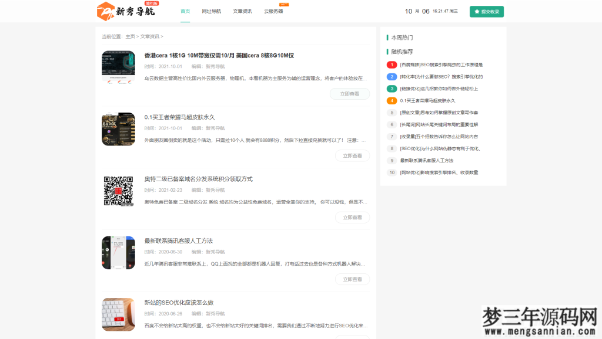Click 立即查看 on the 香港cera article
This screenshot has height=339, width=602.
350,94
